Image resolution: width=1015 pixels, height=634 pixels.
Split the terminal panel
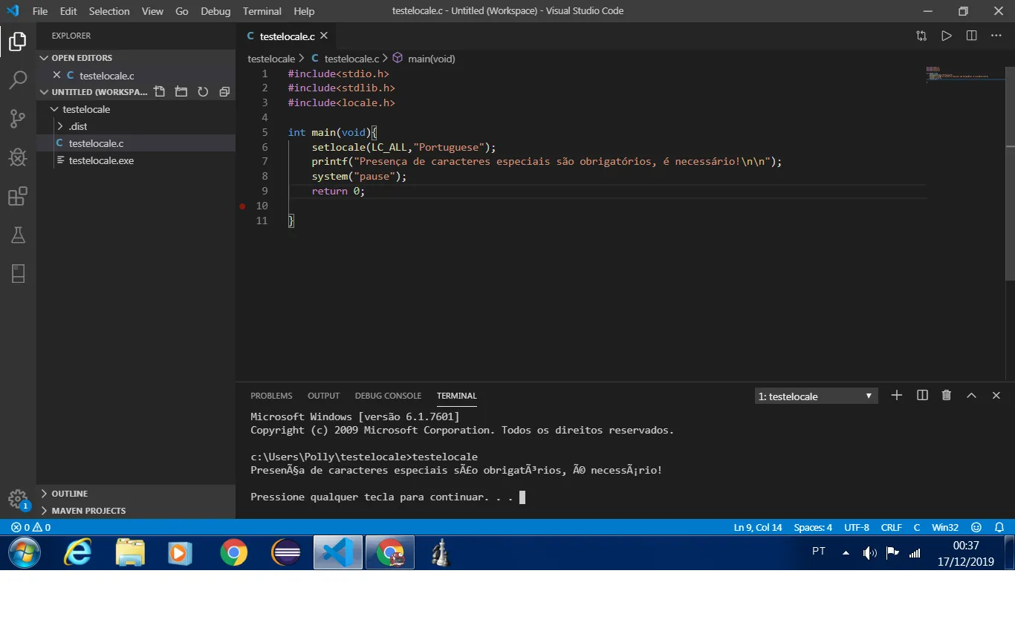[922, 396]
